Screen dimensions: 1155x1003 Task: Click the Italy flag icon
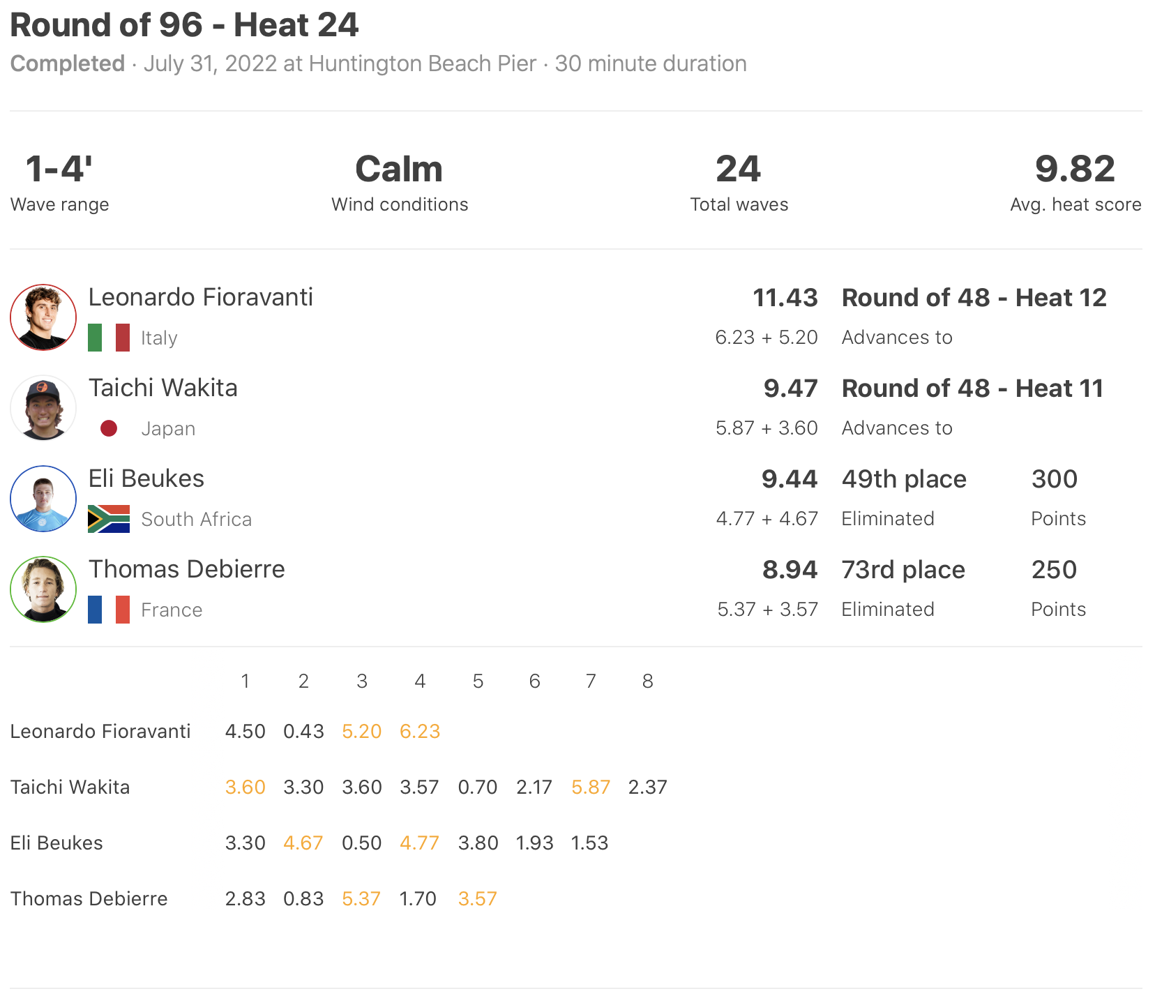pos(109,338)
